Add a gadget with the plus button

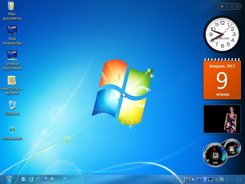pyautogui.click(x=222, y=6)
